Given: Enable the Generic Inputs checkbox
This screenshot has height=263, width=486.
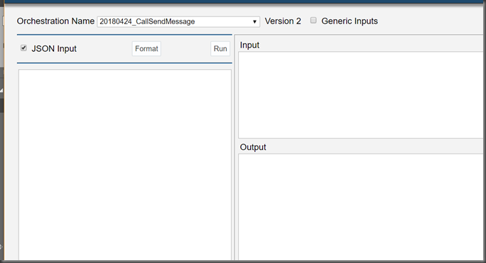Looking at the screenshot, I should point(313,21).
